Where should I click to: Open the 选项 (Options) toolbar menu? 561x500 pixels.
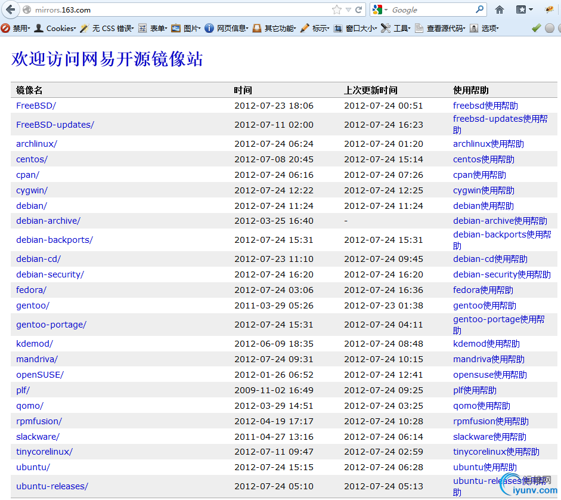click(484, 28)
